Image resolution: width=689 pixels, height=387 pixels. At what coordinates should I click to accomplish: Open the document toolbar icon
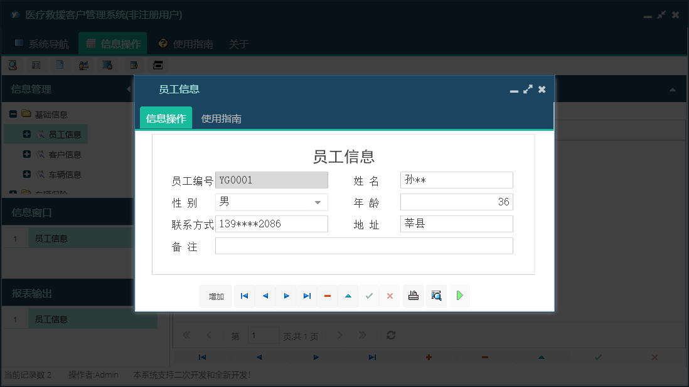59,64
